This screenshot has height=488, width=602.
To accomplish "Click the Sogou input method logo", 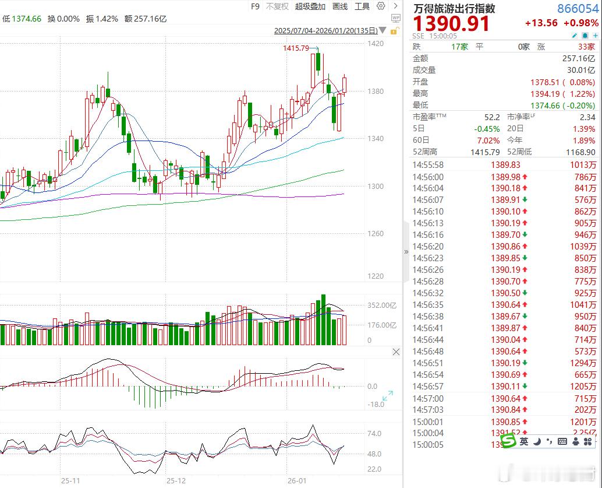I will tap(509, 440).
